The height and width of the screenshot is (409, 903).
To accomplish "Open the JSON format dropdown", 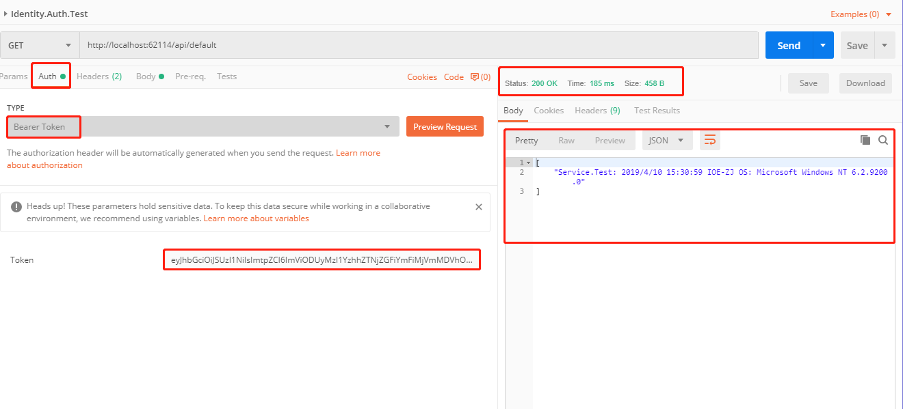I will 667,141.
